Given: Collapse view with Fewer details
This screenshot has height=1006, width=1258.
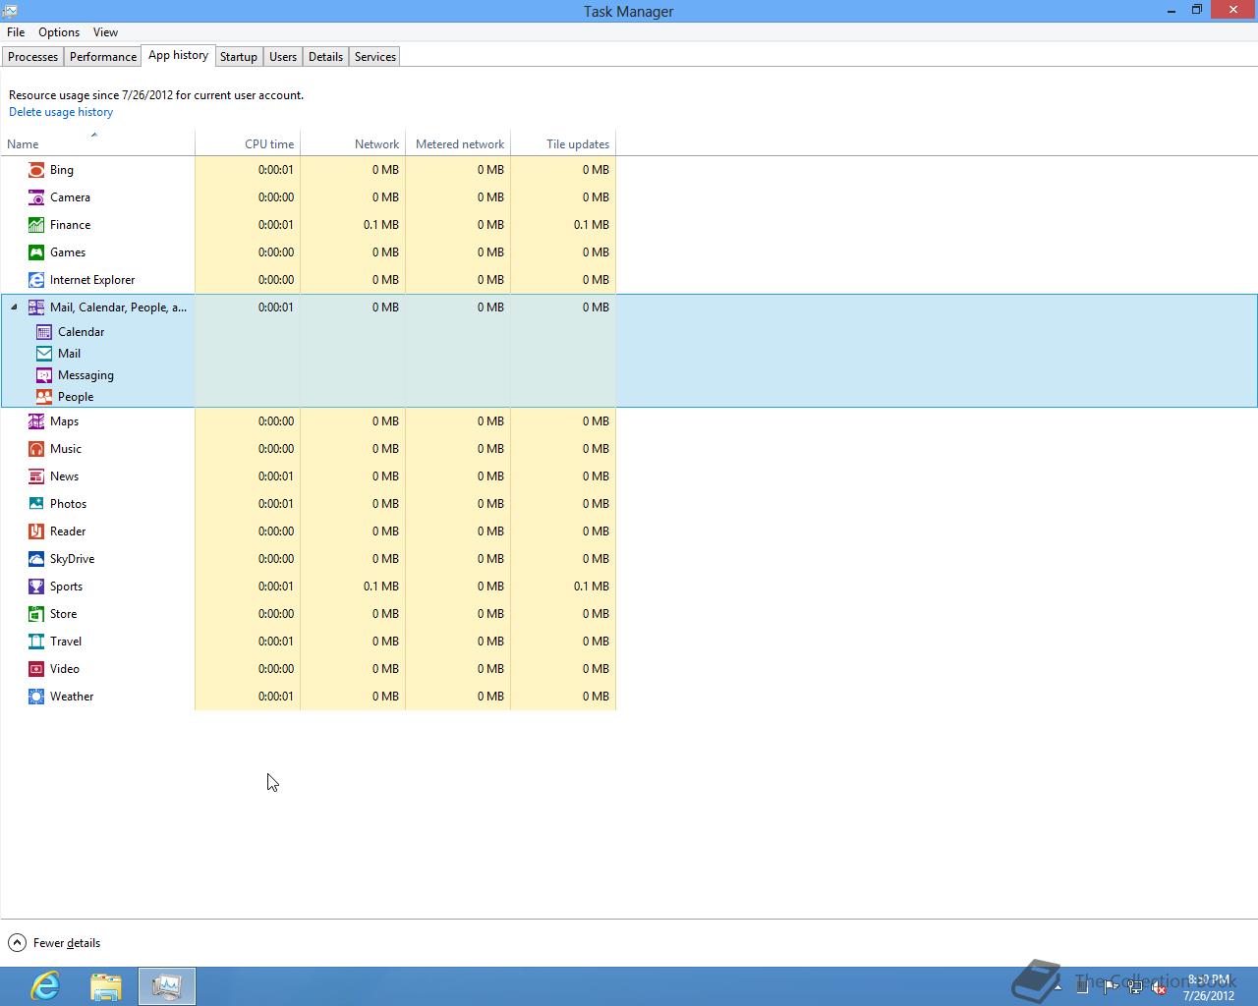Looking at the screenshot, I should coord(55,943).
